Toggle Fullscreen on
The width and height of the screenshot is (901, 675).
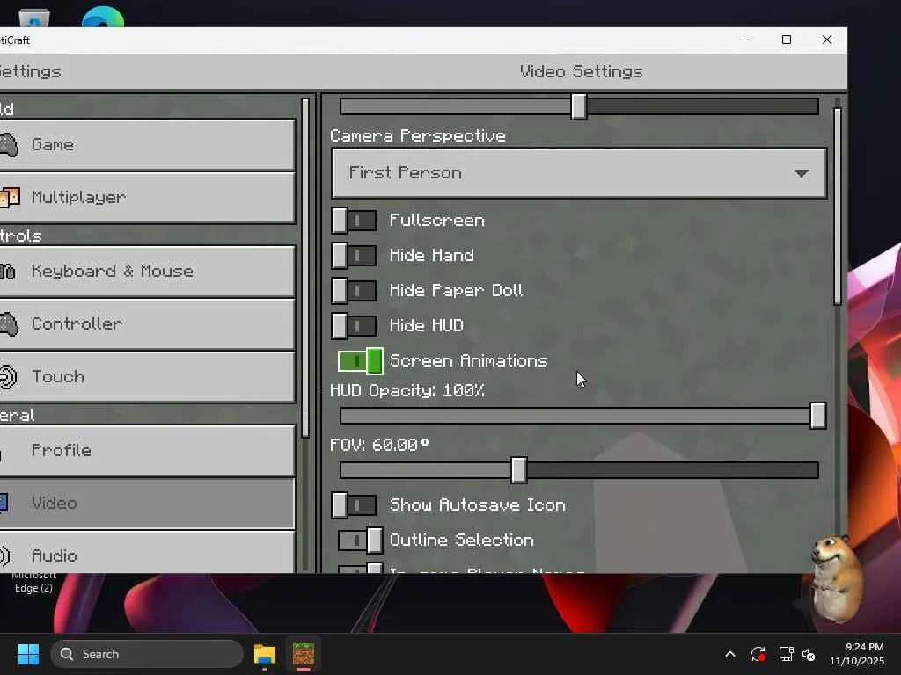tap(354, 221)
